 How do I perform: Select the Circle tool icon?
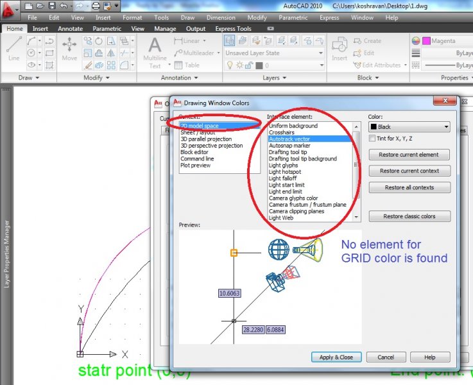pos(31,53)
